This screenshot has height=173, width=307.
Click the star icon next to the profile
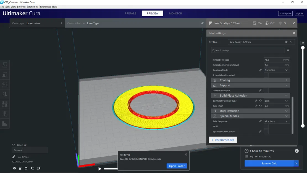[286, 42]
